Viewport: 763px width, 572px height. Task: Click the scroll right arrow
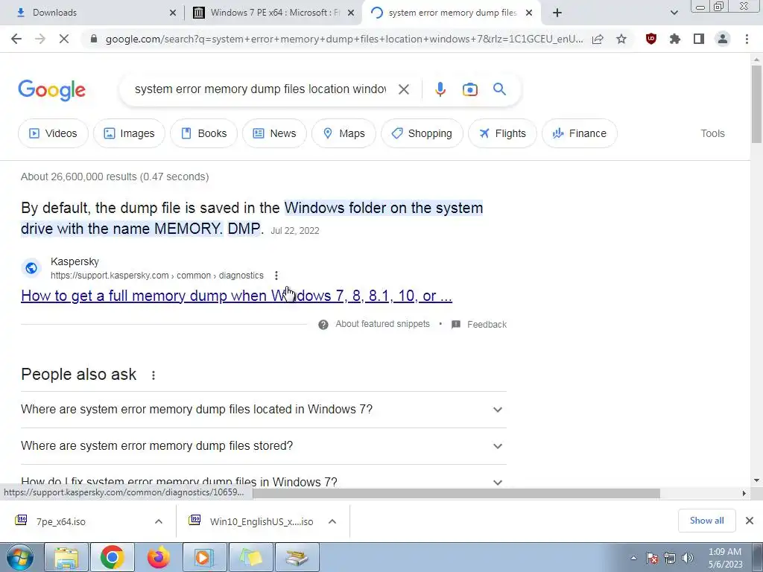click(744, 493)
